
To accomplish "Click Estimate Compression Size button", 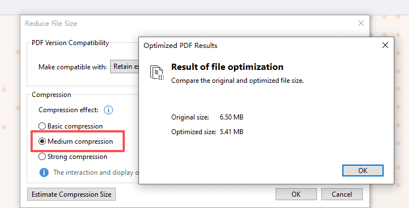I will pos(72,194).
